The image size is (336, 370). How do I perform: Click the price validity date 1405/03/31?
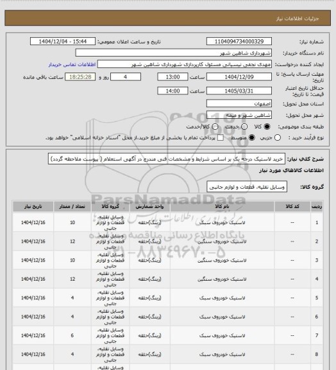pos(239,91)
